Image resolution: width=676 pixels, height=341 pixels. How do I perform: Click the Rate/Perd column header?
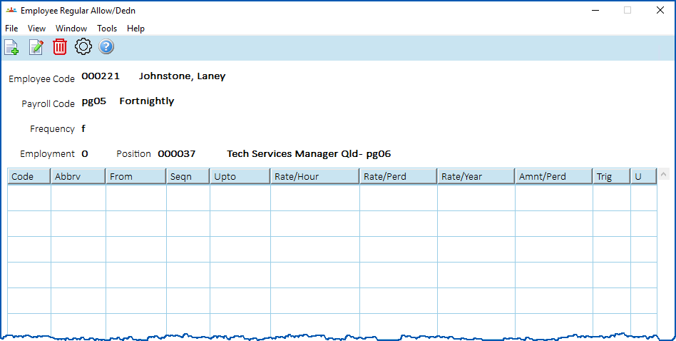[x=399, y=176]
